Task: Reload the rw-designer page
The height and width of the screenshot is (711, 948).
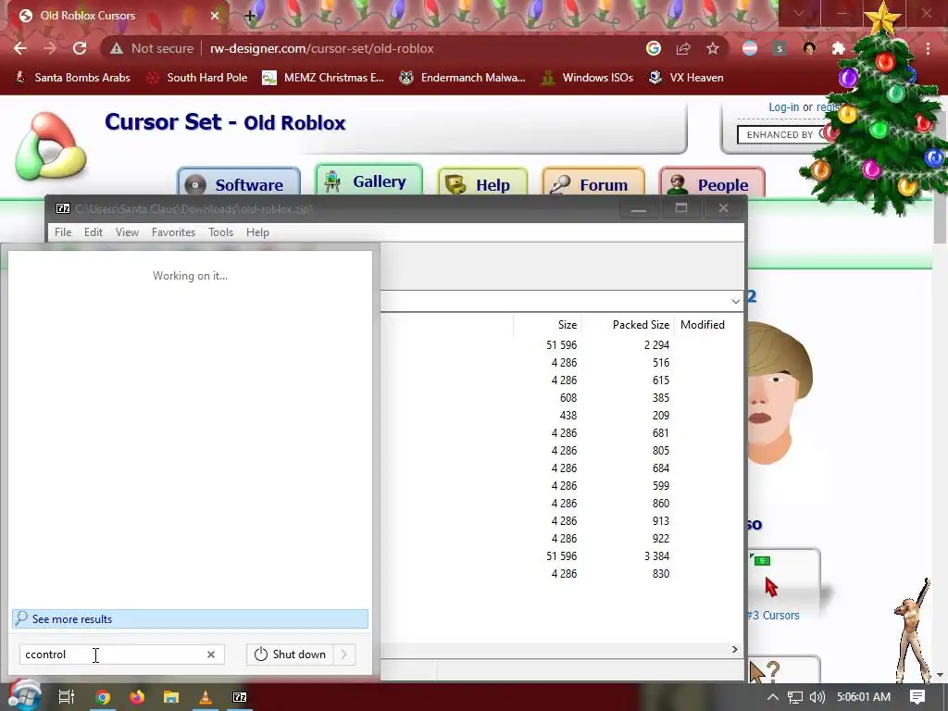Action: 80,48
